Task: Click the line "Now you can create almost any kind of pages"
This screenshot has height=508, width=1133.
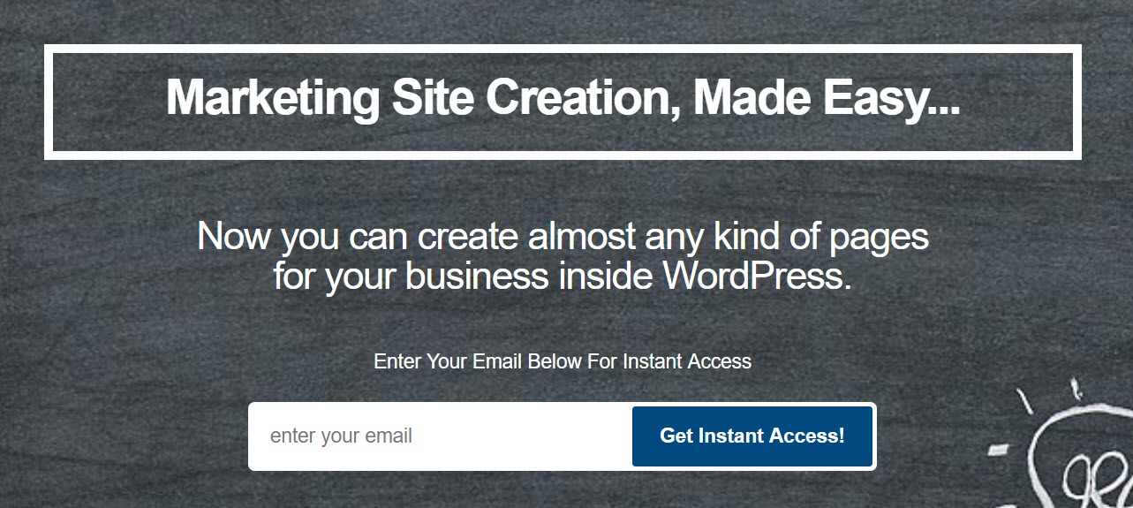Action: 563,237
